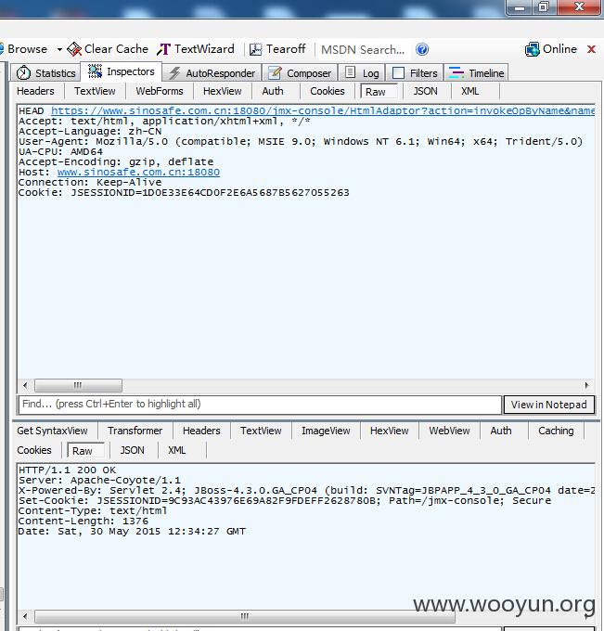Open the Log tab

pyautogui.click(x=362, y=72)
